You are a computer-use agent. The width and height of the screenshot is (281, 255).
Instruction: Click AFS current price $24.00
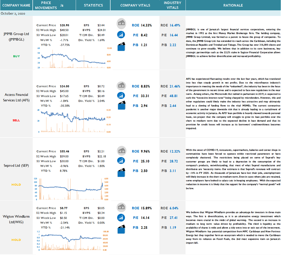pyautogui.click(x=65, y=86)
